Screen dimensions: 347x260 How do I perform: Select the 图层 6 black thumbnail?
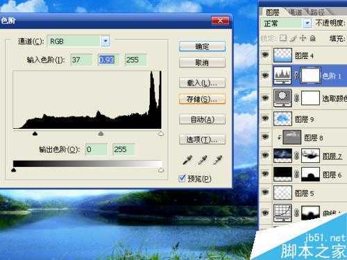coord(282,174)
